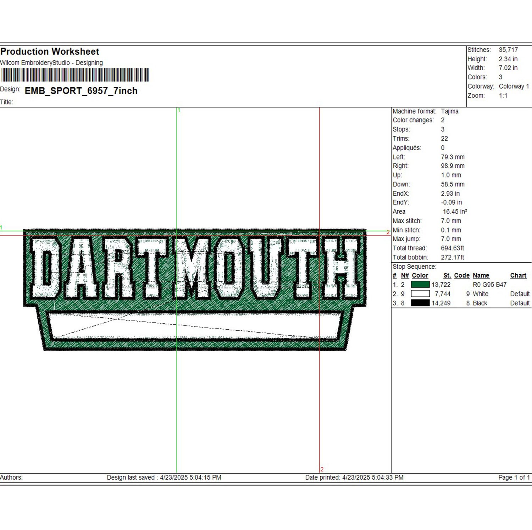The height and width of the screenshot is (530, 532).
Task: Click the "Authors:" footer label
Action: [x=11, y=478]
